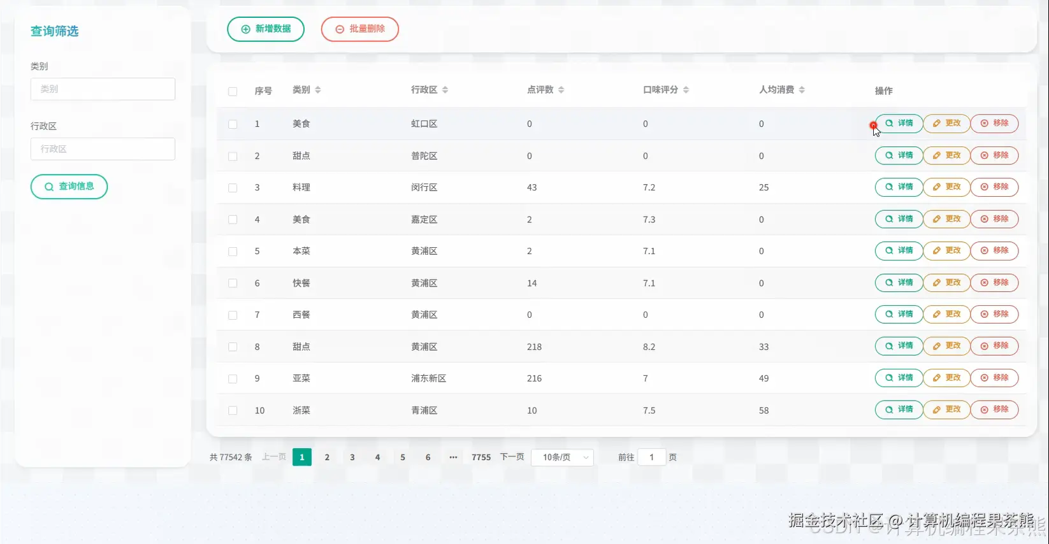Click the pagination ellipsis for more pages
1049x544 pixels.
[453, 457]
